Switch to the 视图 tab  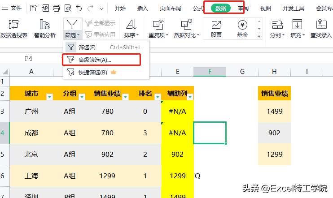coord(266,8)
